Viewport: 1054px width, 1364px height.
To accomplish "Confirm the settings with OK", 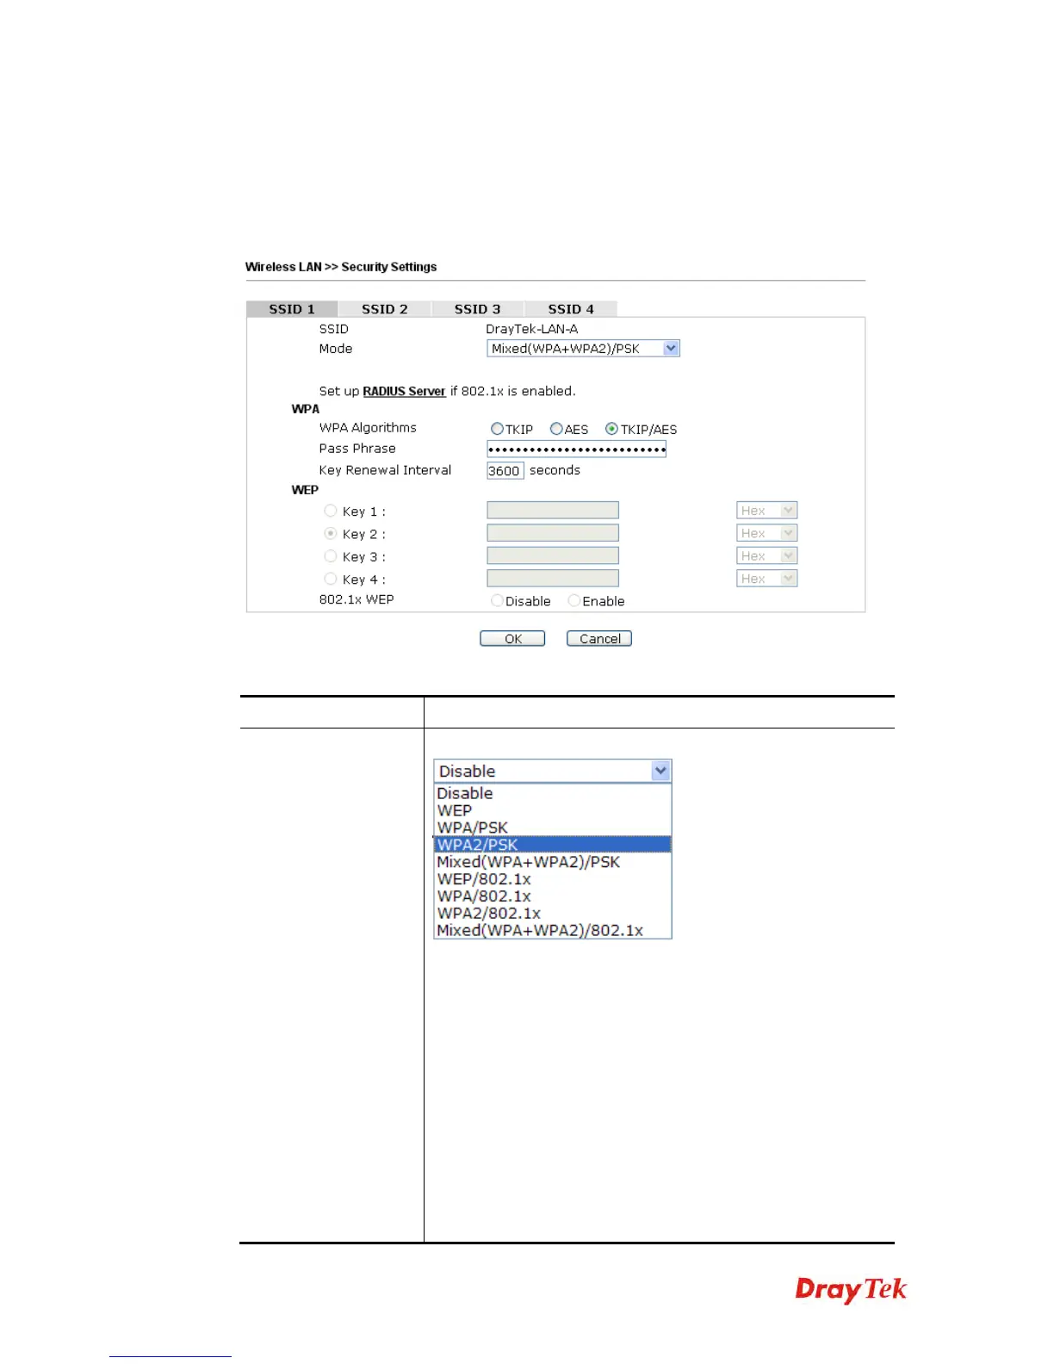I will [512, 639].
